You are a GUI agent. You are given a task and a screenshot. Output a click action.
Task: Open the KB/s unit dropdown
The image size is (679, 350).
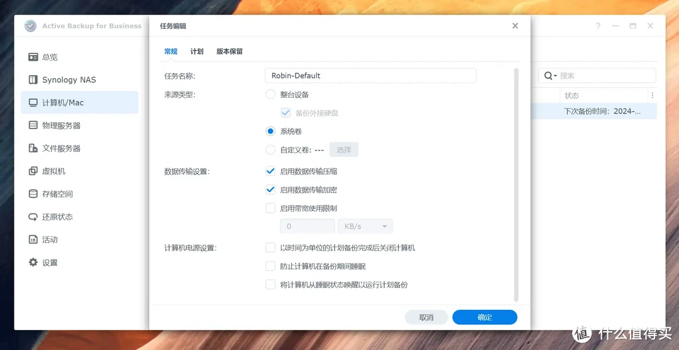tap(365, 226)
